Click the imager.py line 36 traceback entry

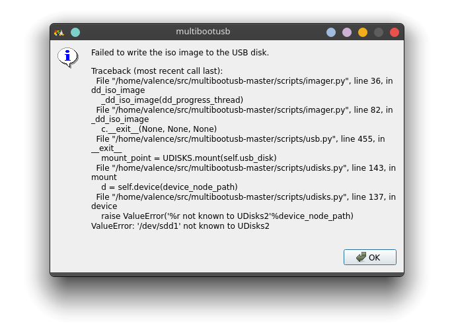[x=242, y=86]
